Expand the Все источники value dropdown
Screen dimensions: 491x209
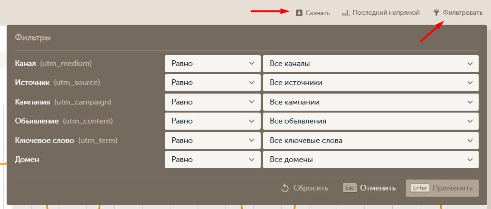371,83
